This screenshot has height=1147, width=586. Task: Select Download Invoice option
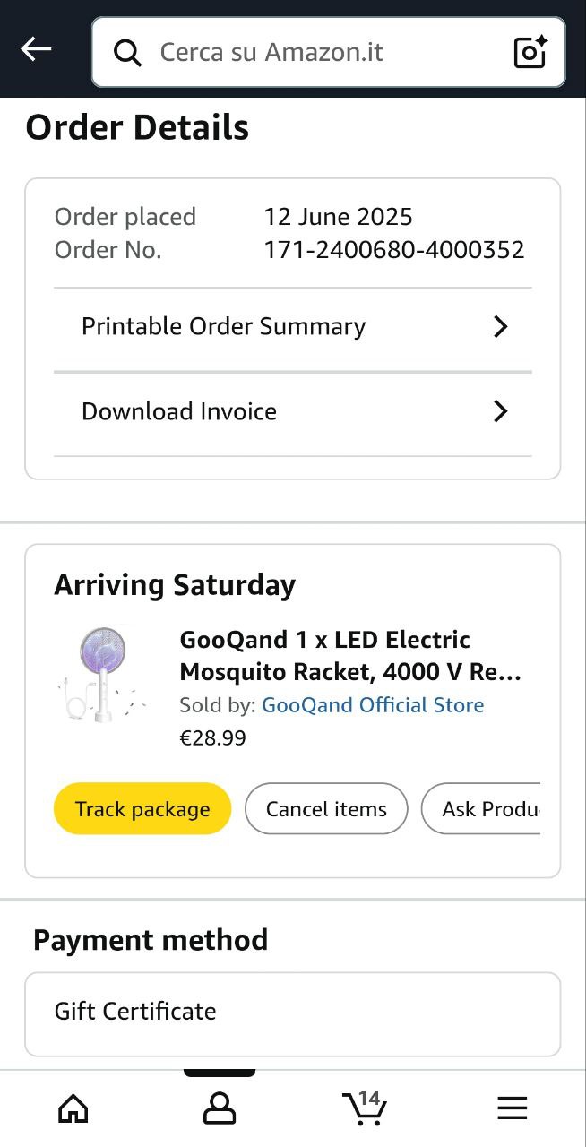pyautogui.click(x=179, y=411)
